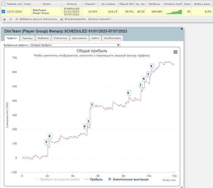Uncheck the DimTeam row checkbox
Viewport: 213px width, 188px height.
click(x=3, y=11)
